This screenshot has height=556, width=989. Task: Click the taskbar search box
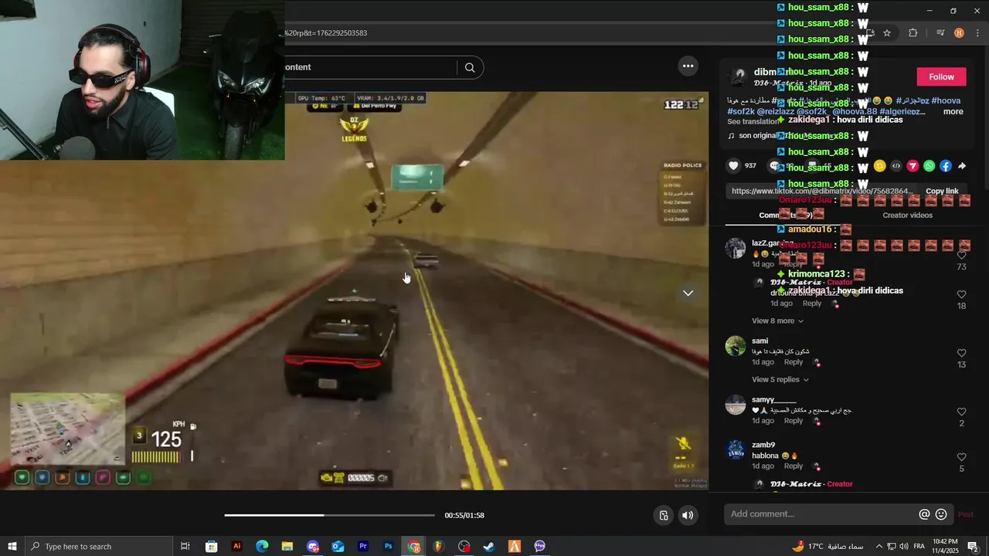pyautogui.click(x=99, y=547)
